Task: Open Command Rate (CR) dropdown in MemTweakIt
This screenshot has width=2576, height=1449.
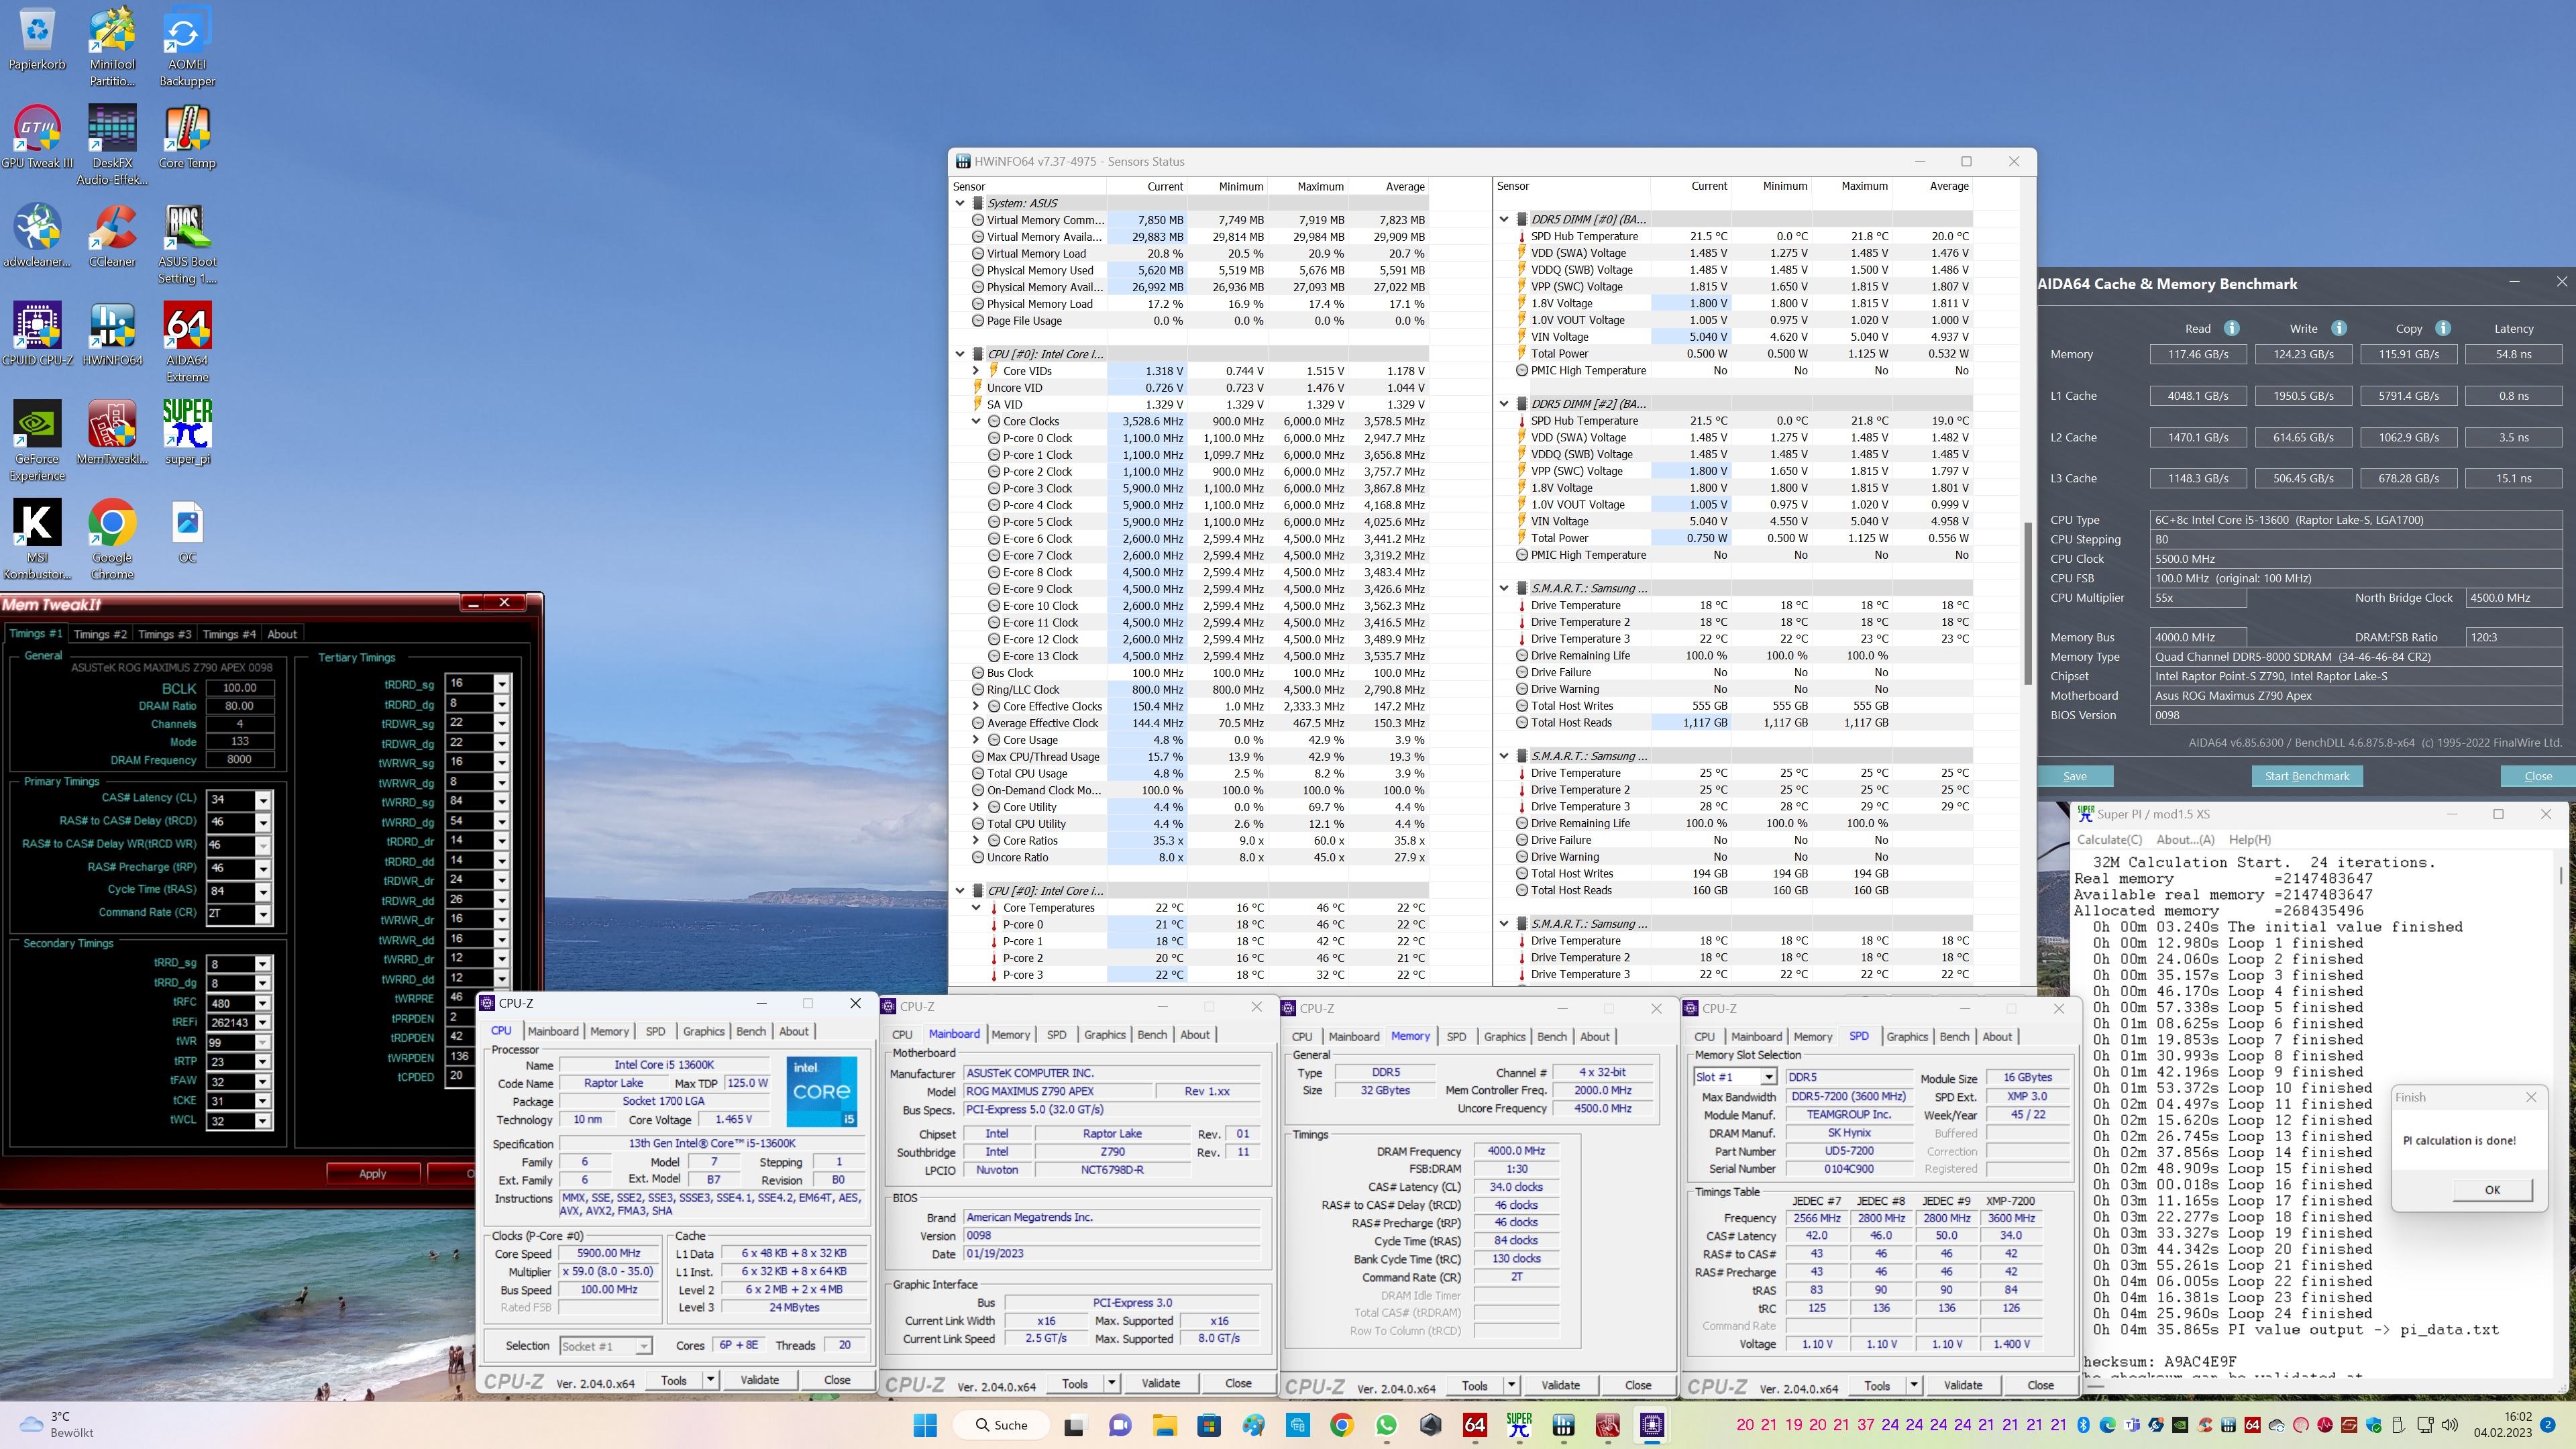Action: click(x=263, y=913)
